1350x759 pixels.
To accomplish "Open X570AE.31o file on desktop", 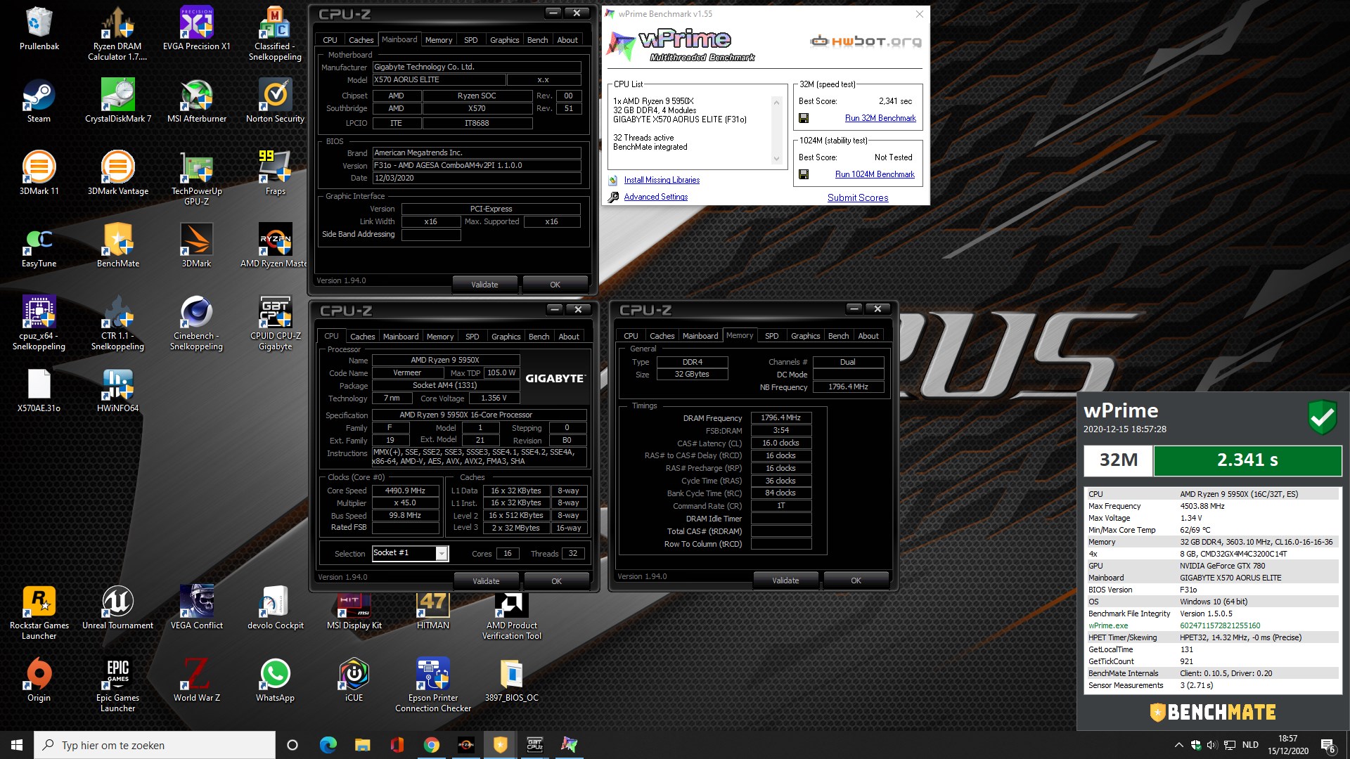I will click(39, 391).
